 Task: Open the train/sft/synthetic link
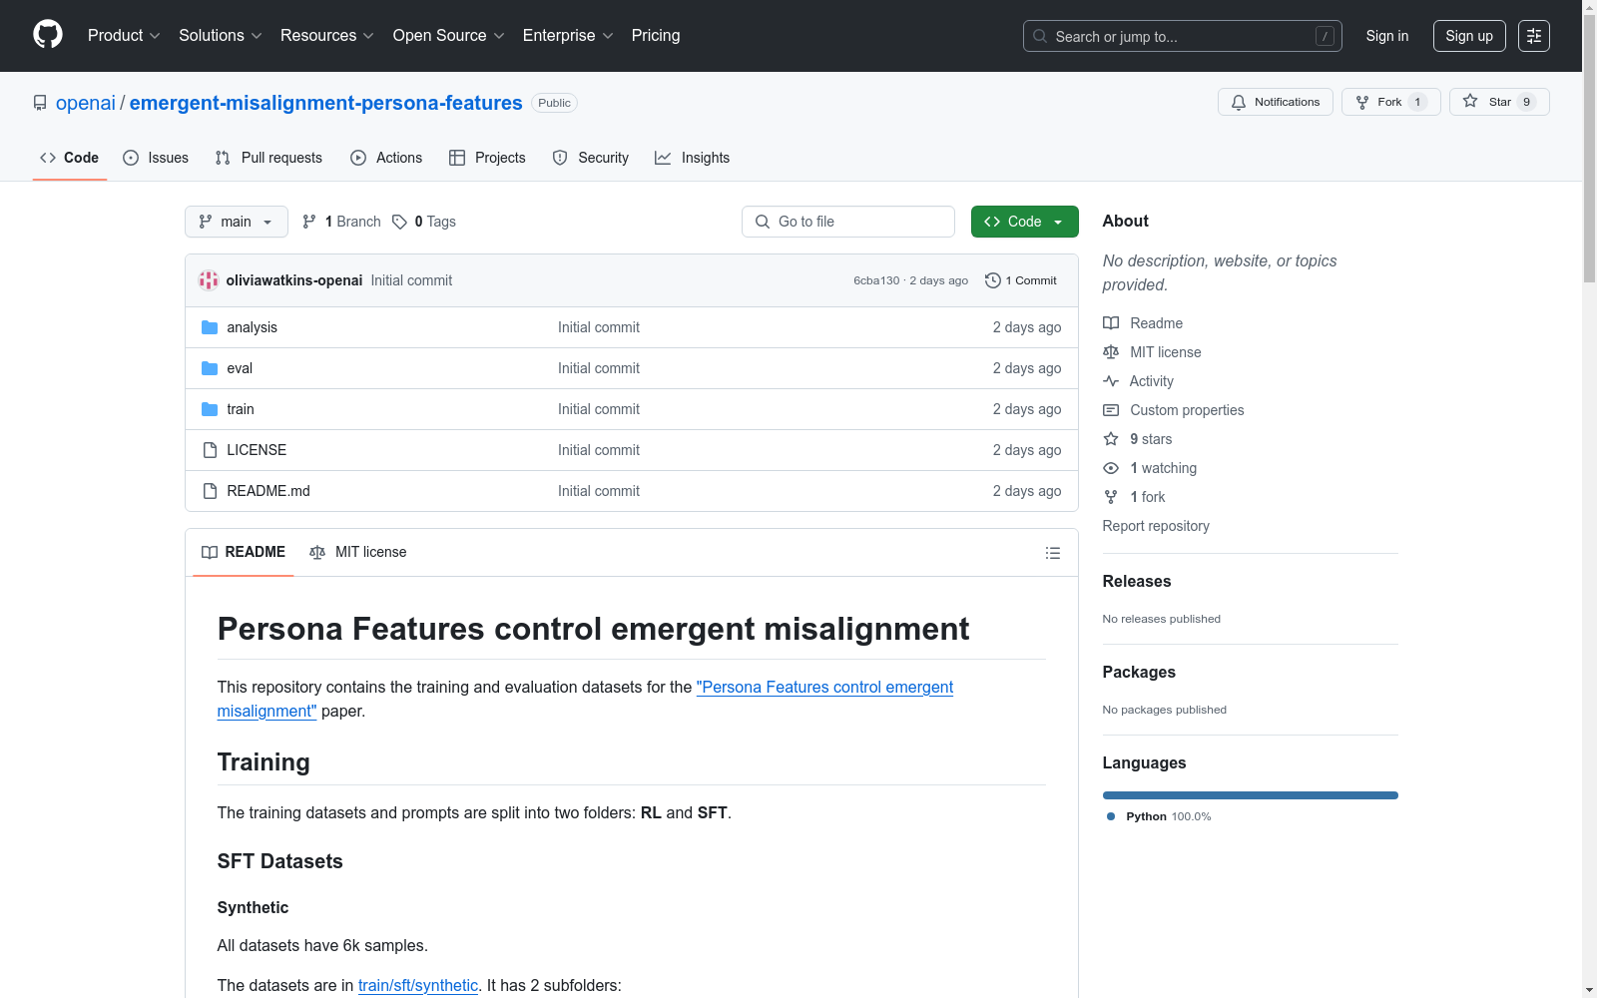pyautogui.click(x=418, y=985)
